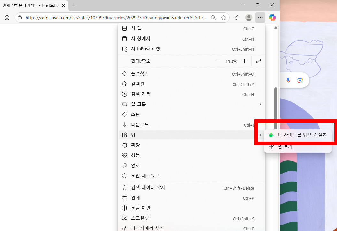Expand the 탭 그룹 submenu arrow
337x231 pixels.
(260, 104)
